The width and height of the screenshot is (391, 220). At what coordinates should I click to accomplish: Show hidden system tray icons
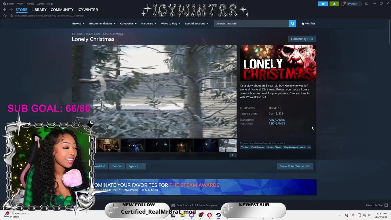click(340, 215)
